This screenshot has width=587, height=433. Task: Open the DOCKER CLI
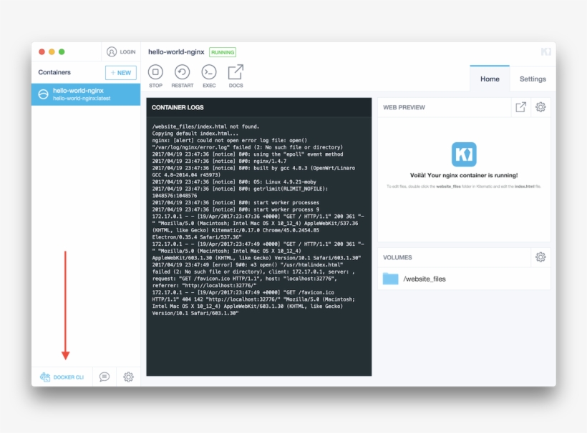69,377
